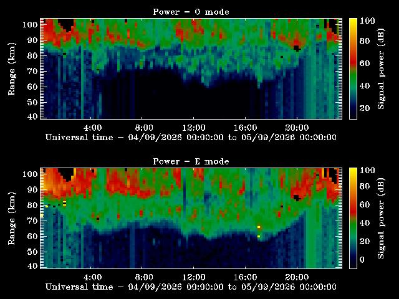This screenshot has width=399, height=299.
Task: Click the 40 km range tick on the O mode plot
Action: click(x=32, y=116)
